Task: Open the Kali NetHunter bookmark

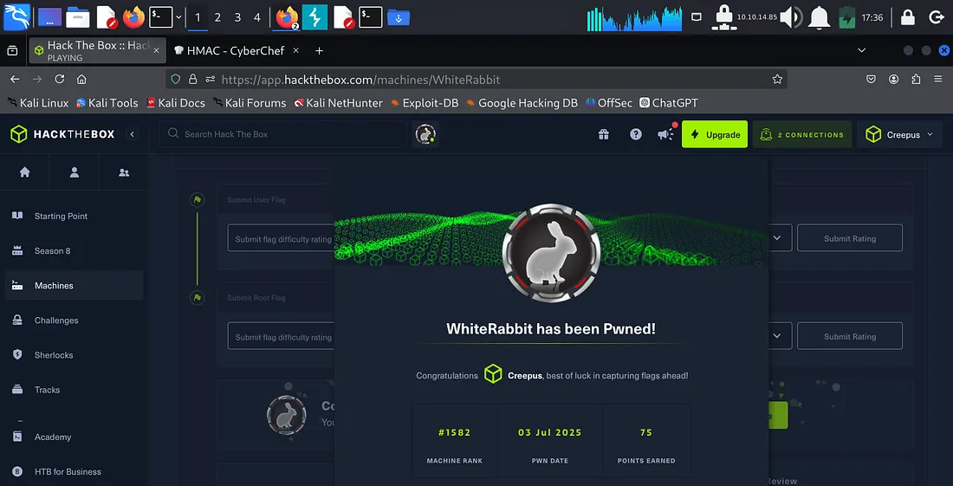Action: [x=338, y=103]
